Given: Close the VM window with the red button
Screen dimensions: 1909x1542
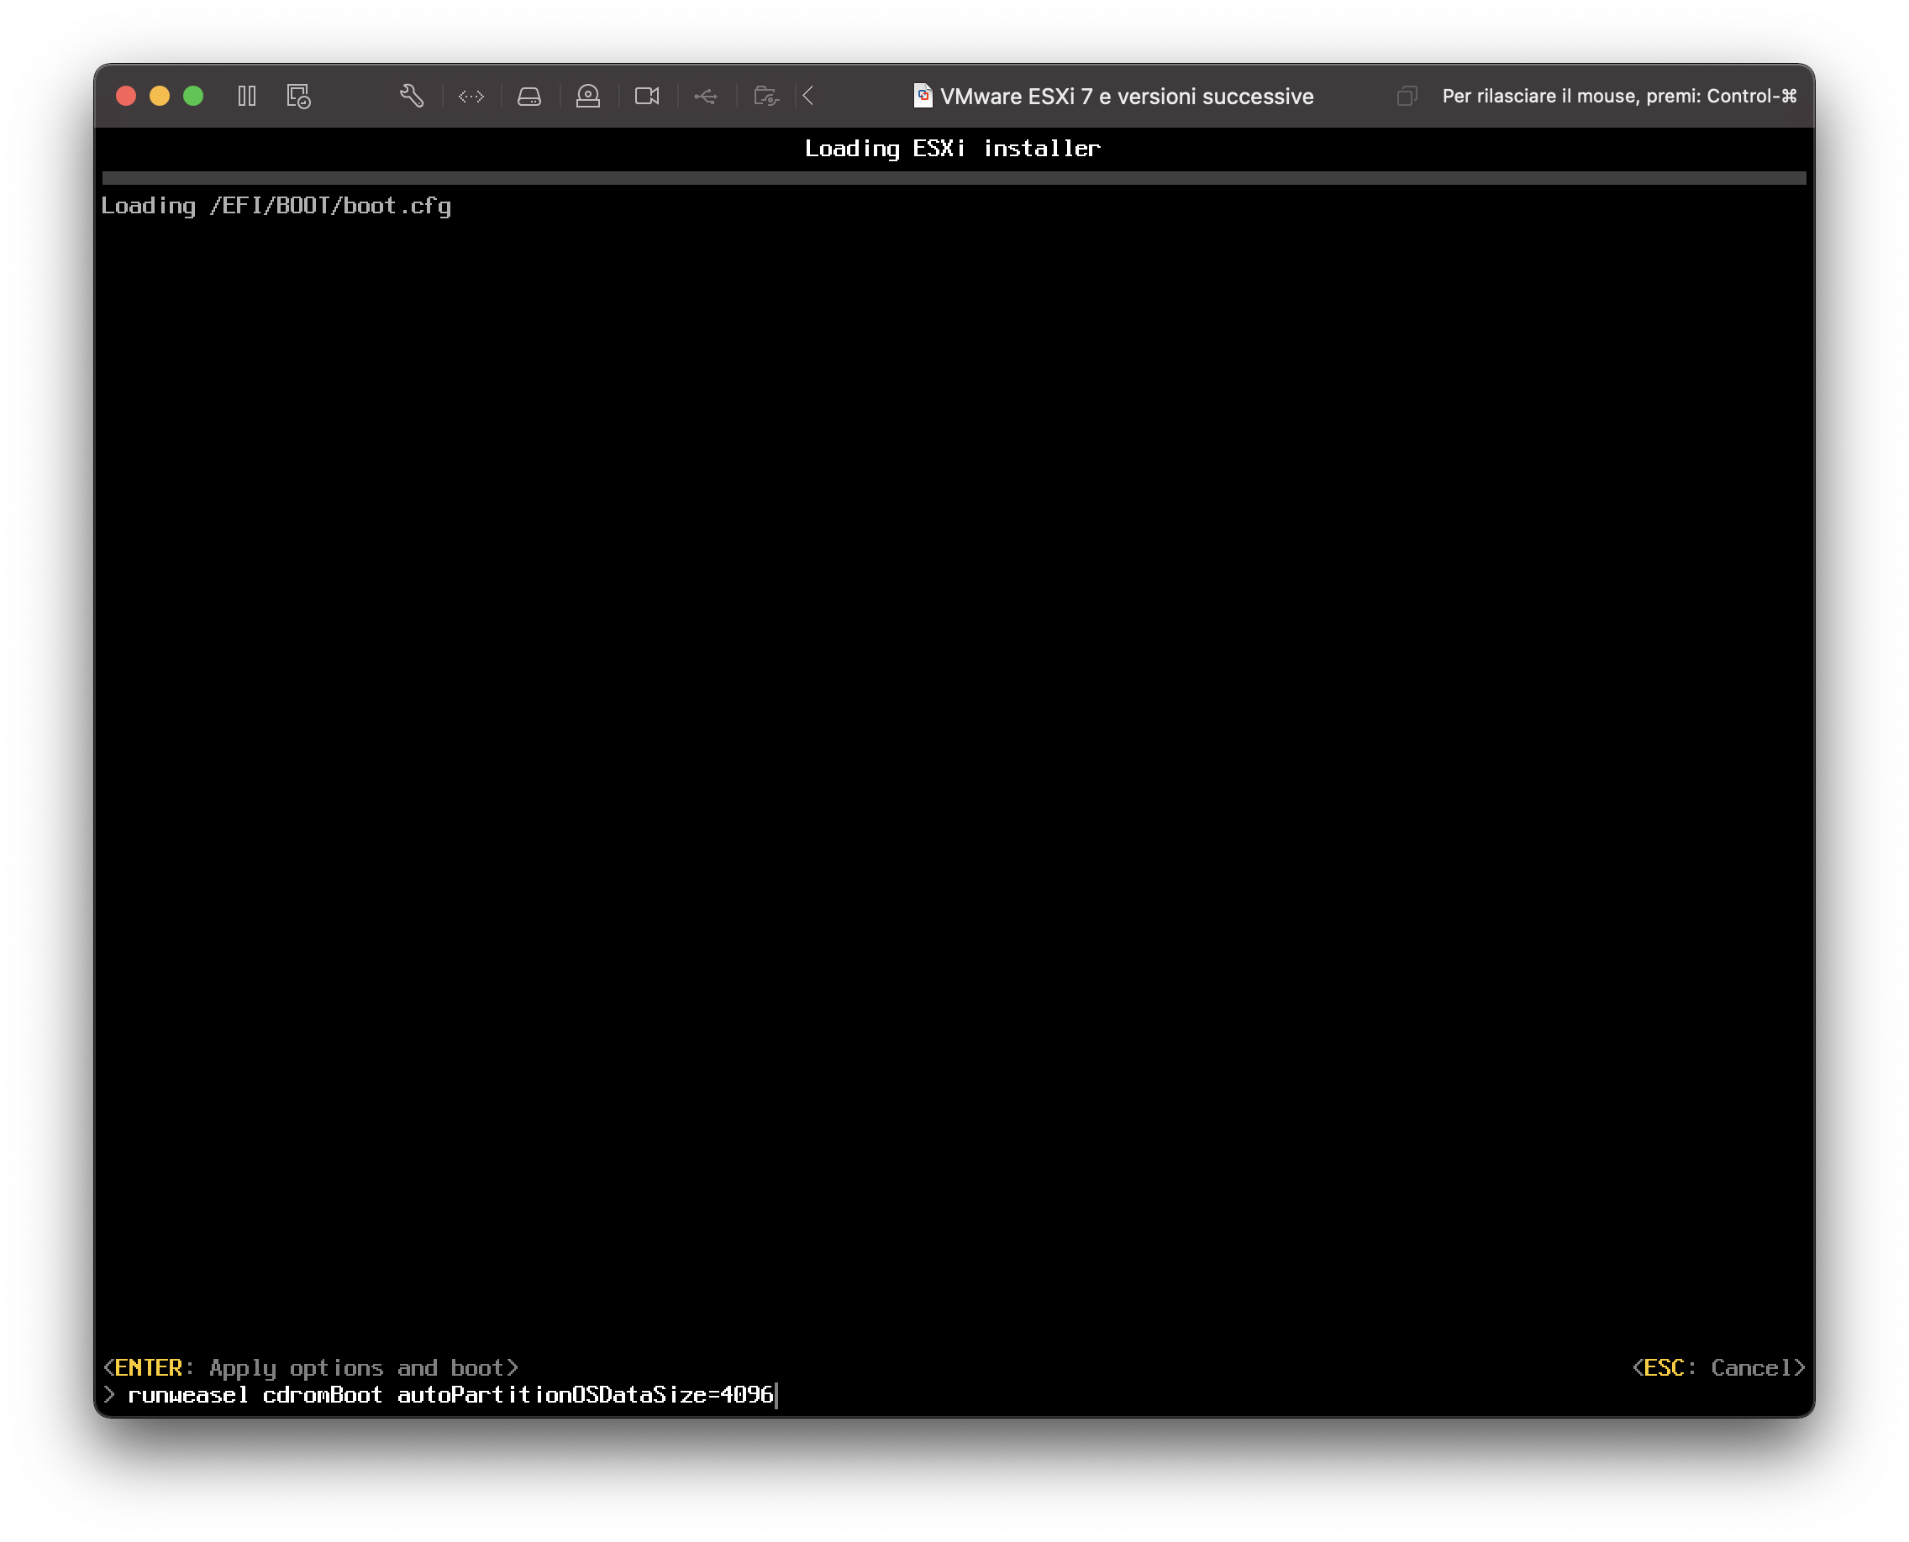Looking at the screenshot, I should tap(126, 96).
